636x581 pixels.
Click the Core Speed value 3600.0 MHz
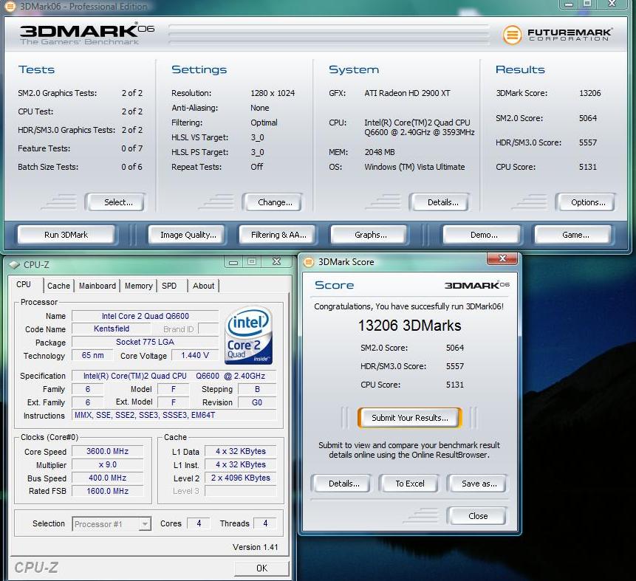(108, 451)
